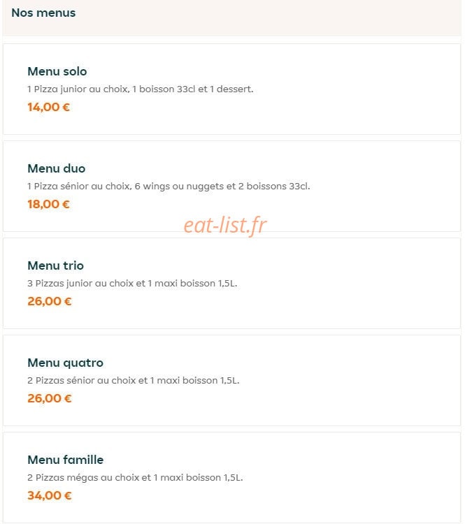Open the Menu duo card
The image size is (465, 524).
(x=232, y=186)
